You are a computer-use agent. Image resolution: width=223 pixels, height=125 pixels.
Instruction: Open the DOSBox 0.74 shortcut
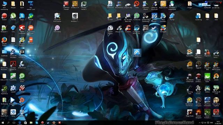coord(75,5)
